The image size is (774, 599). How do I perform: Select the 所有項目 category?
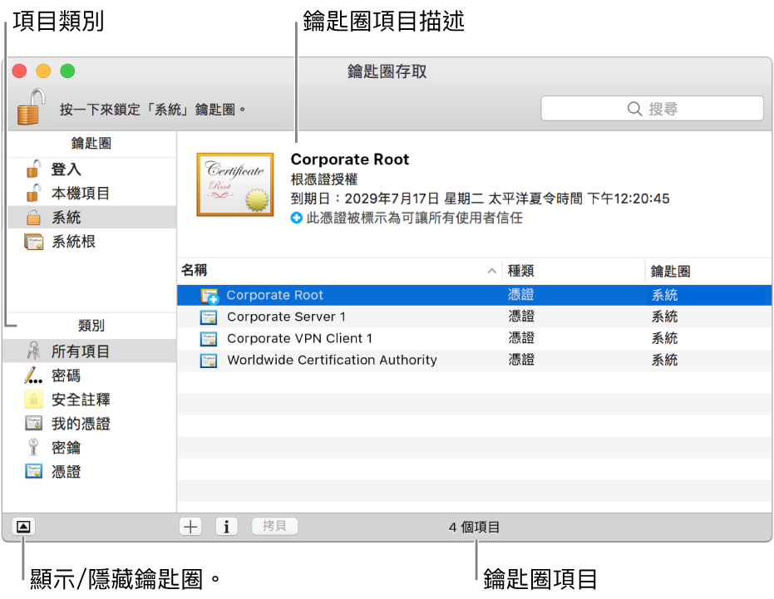click(x=89, y=351)
